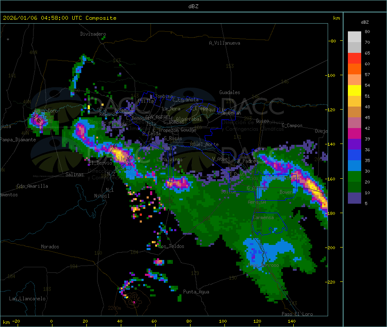Click the 100 km horizontal axis tick
The width and height of the screenshot is (387, 327).
(223, 321)
